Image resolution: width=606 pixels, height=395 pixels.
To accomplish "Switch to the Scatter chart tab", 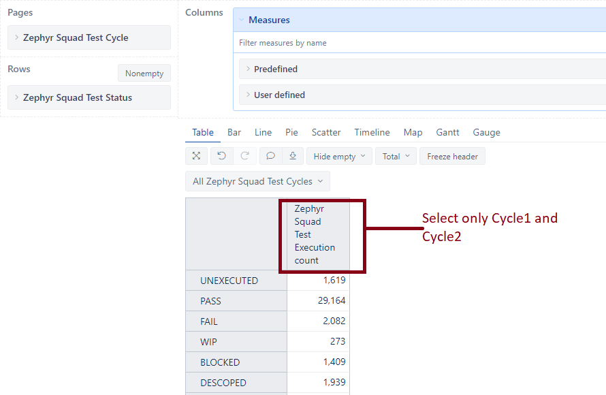I will tap(326, 132).
